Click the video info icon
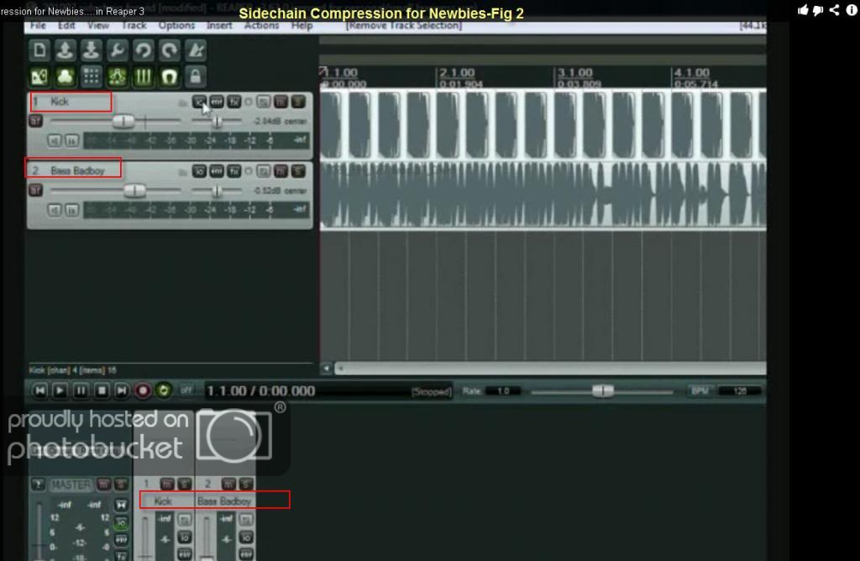860x561 pixels. click(x=852, y=10)
